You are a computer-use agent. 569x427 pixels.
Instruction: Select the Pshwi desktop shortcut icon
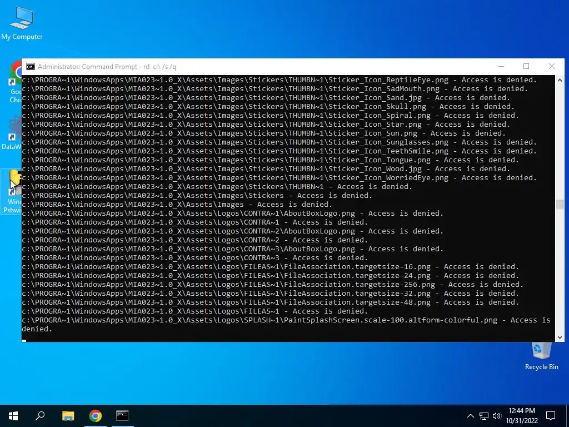12,191
